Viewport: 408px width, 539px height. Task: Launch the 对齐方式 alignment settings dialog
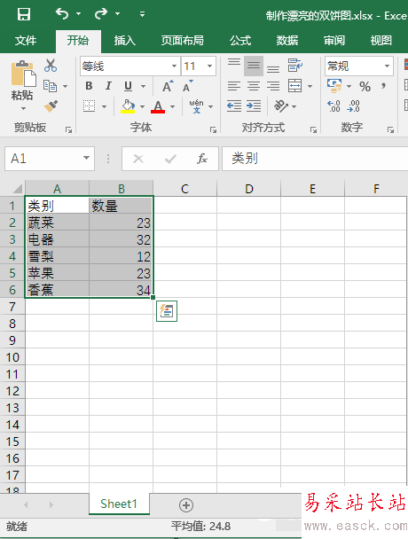[x=313, y=129]
